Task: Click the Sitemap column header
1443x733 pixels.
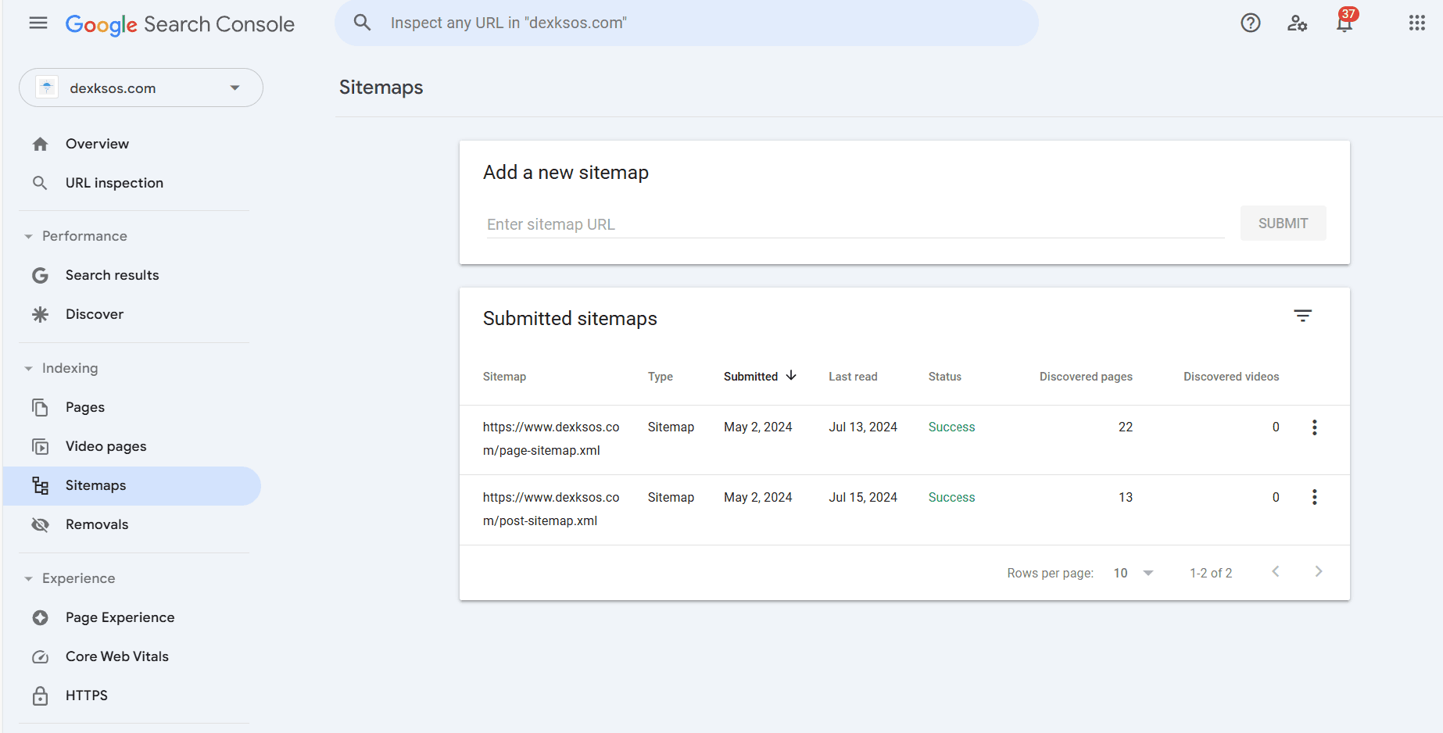Action: click(504, 377)
